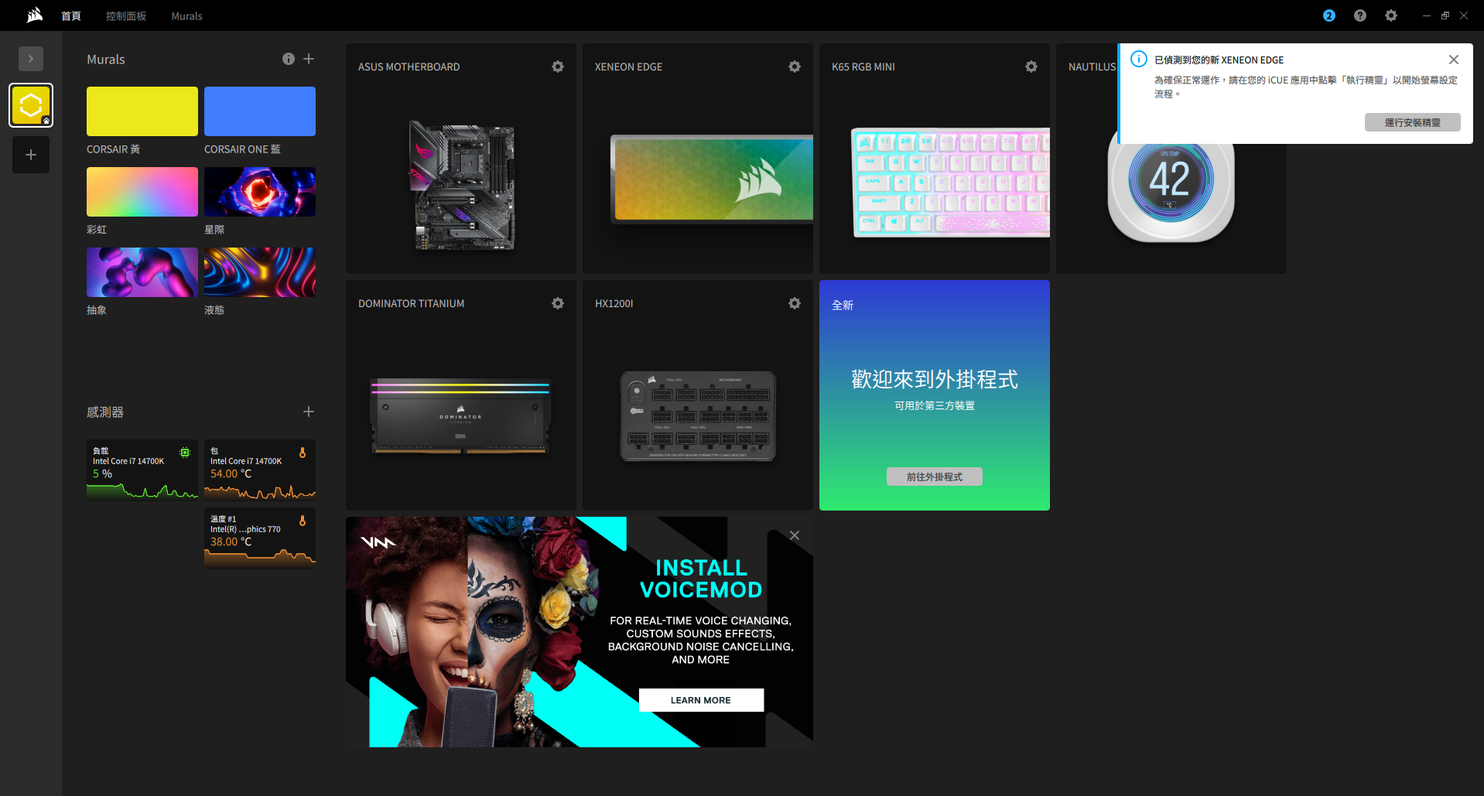Open the notifications bell with badge 2
Viewport: 1484px width, 796px height.
tap(1328, 15)
